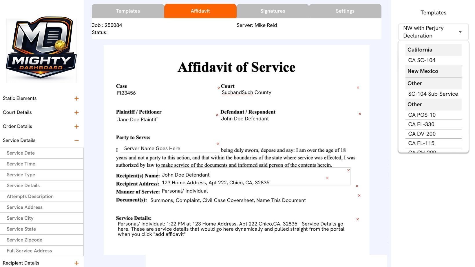Expand the Order Details section
Screen dimensions: 475x267
pyautogui.click(x=76, y=127)
